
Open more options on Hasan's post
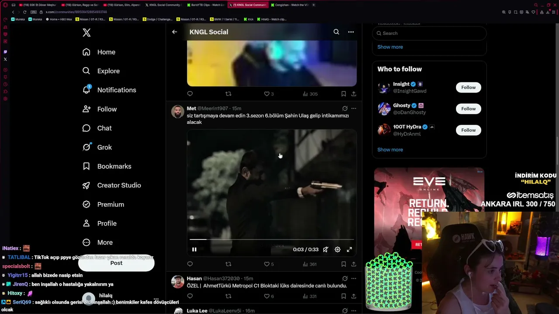pos(354,279)
